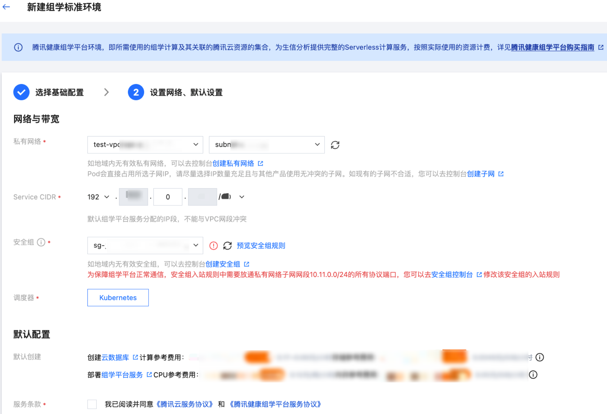The height and width of the screenshot is (414, 607).
Task: Open 预览安全组规则 link
Action: click(x=261, y=246)
